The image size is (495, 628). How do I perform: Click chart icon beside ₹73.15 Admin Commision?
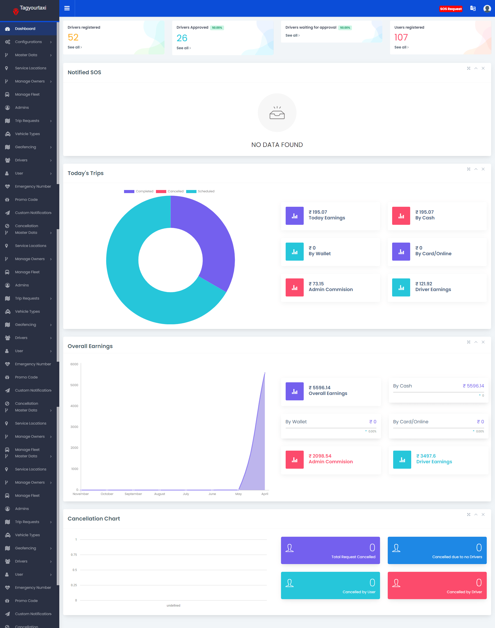point(294,287)
